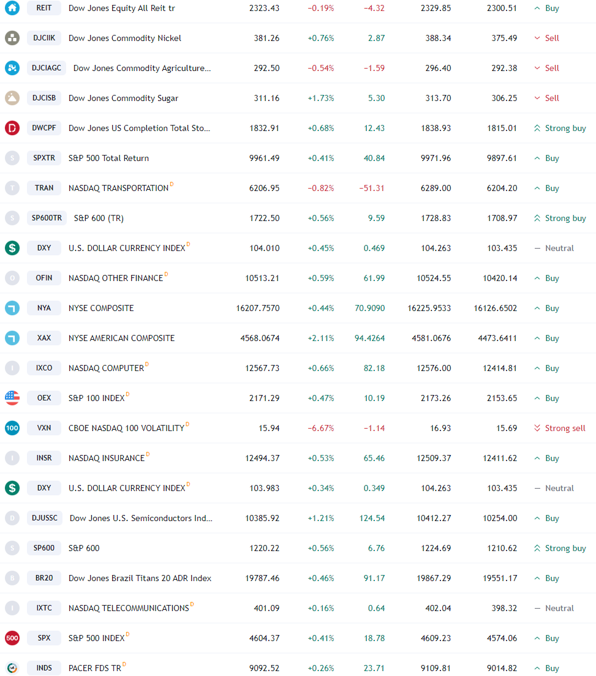Click the INSR gray logo placeholder

(12, 458)
